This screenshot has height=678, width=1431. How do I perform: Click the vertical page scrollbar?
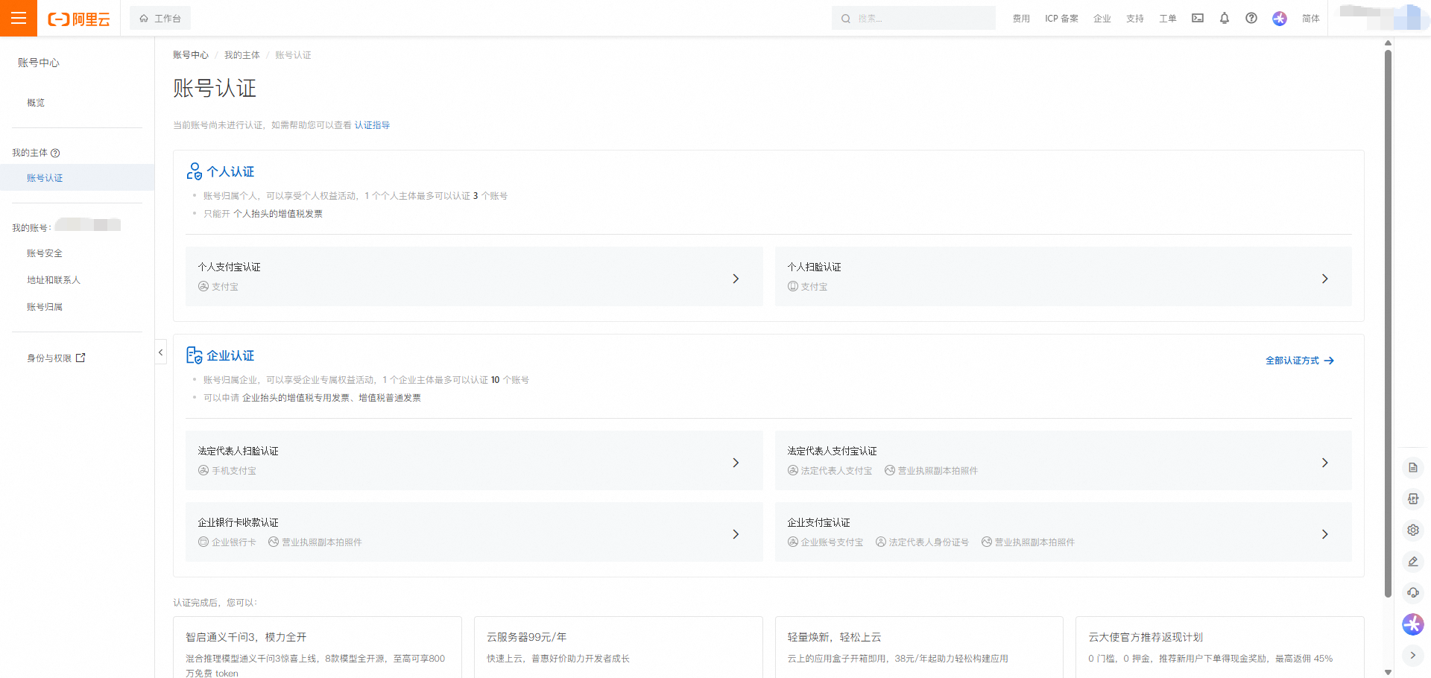coord(1388,320)
